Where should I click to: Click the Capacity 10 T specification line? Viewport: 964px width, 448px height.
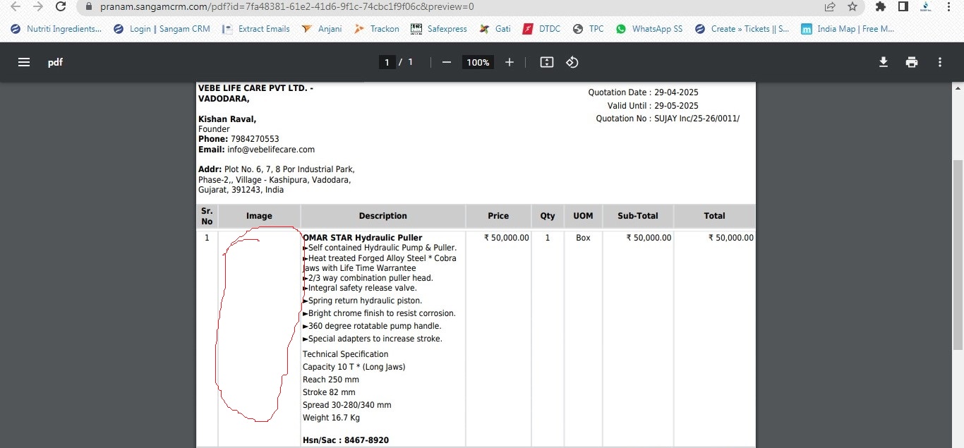click(354, 367)
